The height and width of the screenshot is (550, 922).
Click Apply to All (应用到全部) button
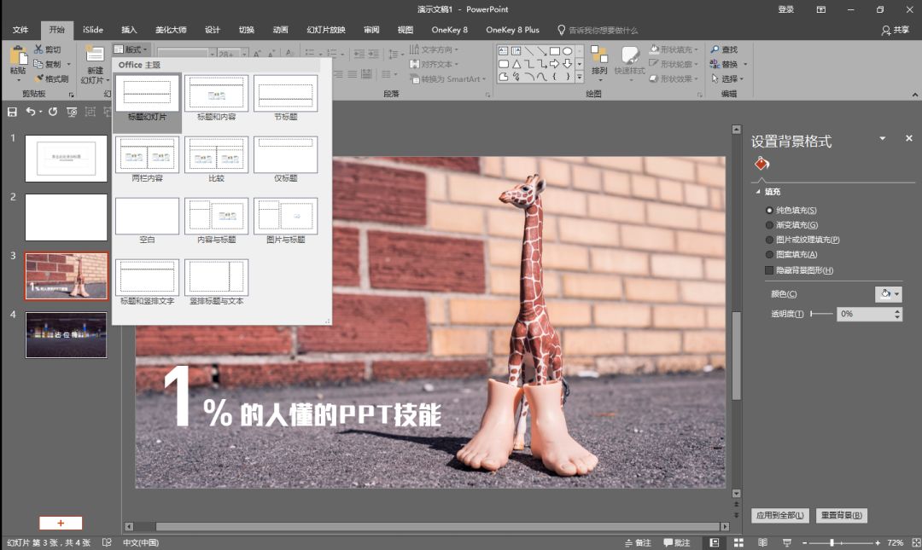(780, 515)
